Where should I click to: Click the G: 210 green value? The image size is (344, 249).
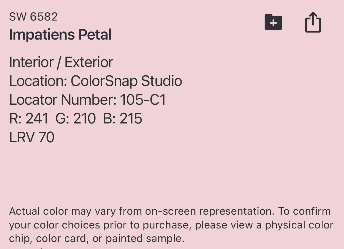click(76, 118)
